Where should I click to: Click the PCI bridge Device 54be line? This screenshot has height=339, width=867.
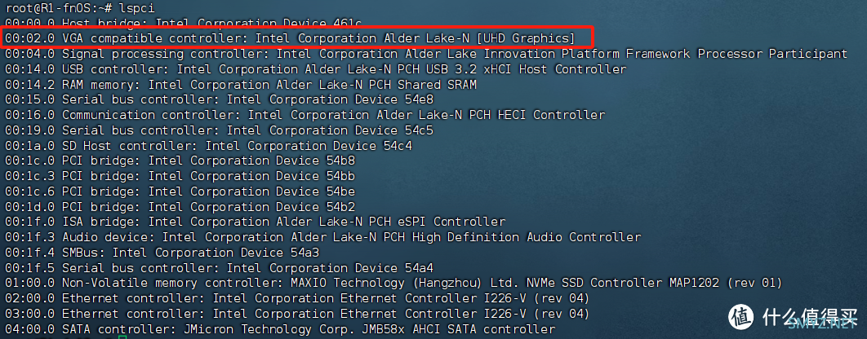(180, 192)
